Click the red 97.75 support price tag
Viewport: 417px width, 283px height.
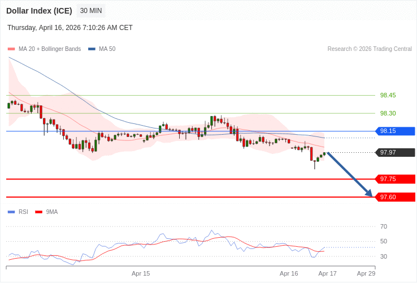395,179
